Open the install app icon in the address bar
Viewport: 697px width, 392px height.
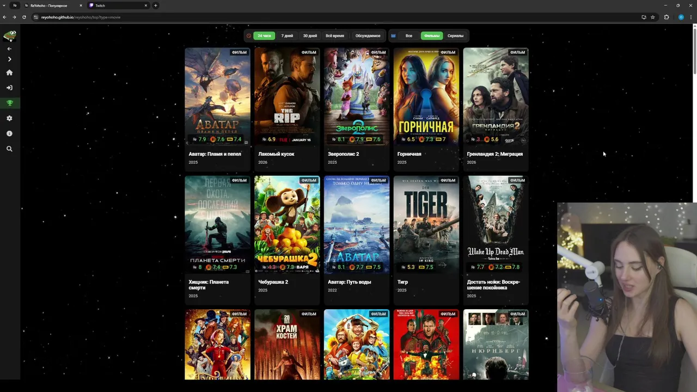[x=644, y=17]
